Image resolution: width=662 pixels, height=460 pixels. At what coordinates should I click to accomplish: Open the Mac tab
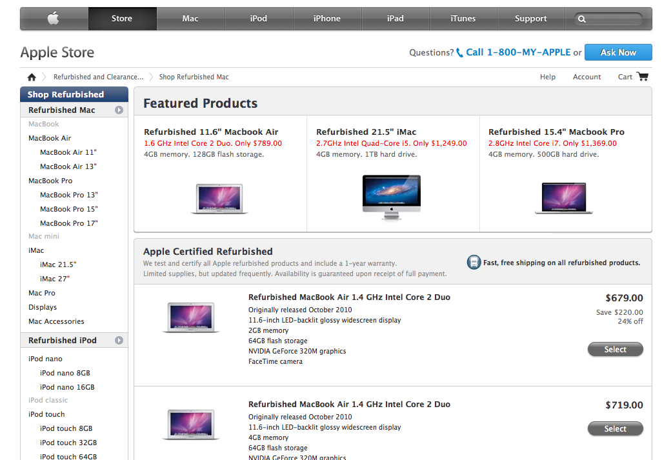(190, 19)
